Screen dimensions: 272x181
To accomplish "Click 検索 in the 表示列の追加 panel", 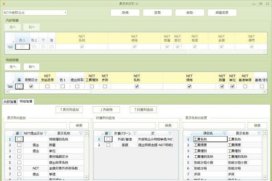I will click(79, 125).
